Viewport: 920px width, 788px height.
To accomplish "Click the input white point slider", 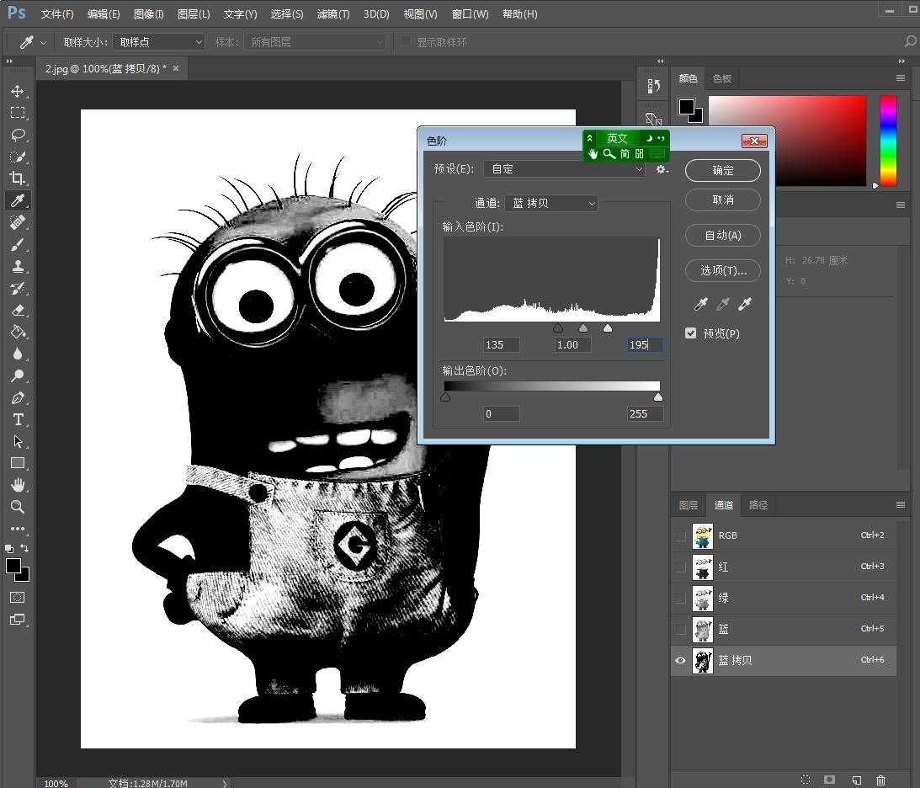I will [608, 328].
